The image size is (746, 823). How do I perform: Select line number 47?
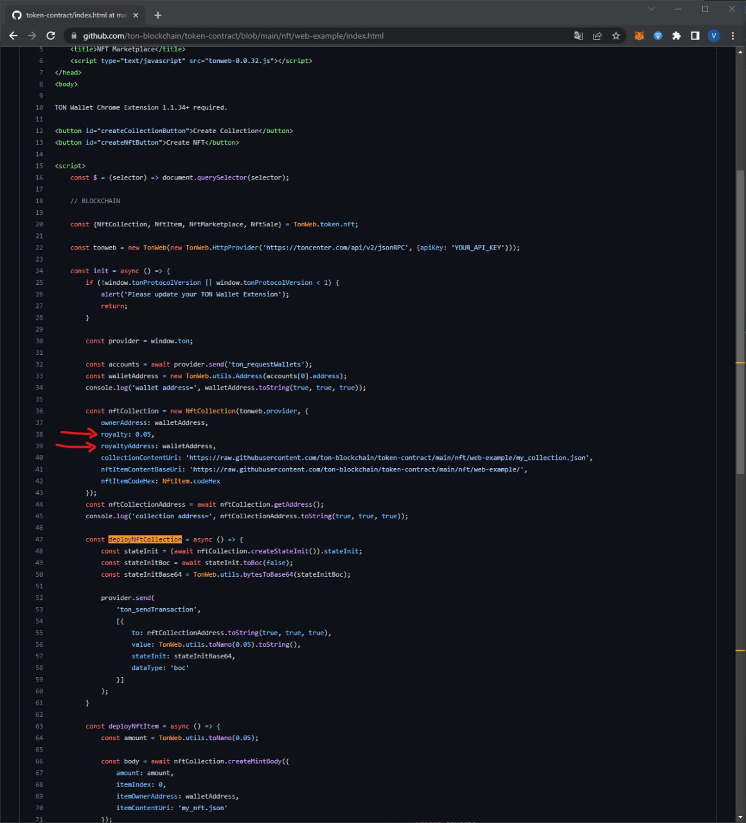(x=40, y=539)
